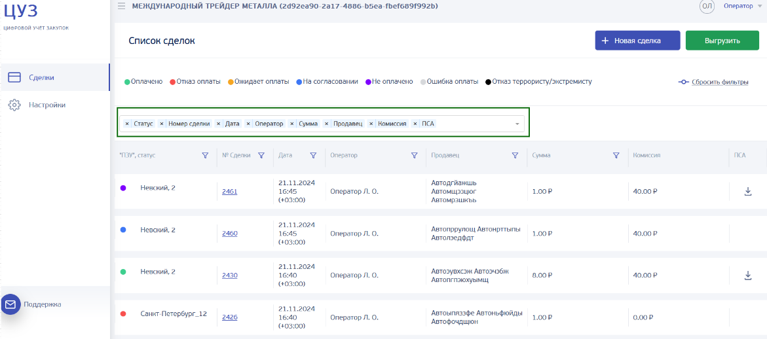The height and width of the screenshot is (339, 767).
Task: Open deal number 2460
Action: point(229,234)
